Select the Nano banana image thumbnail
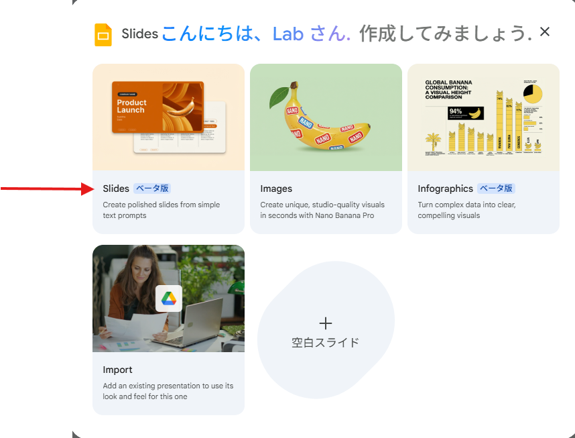Viewport: 575px width, 438px height. [326, 117]
